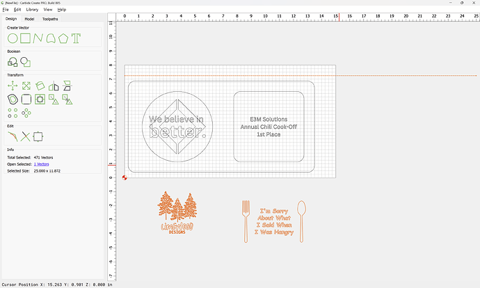
Task: Select the Create Rectangle vector tool
Action: [x=26, y=38]
